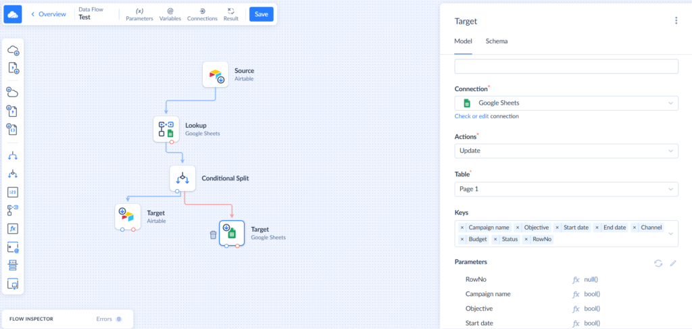Open the Variables menu in top toolbar
Screen dimensions: 692x329
coord(170,14)
